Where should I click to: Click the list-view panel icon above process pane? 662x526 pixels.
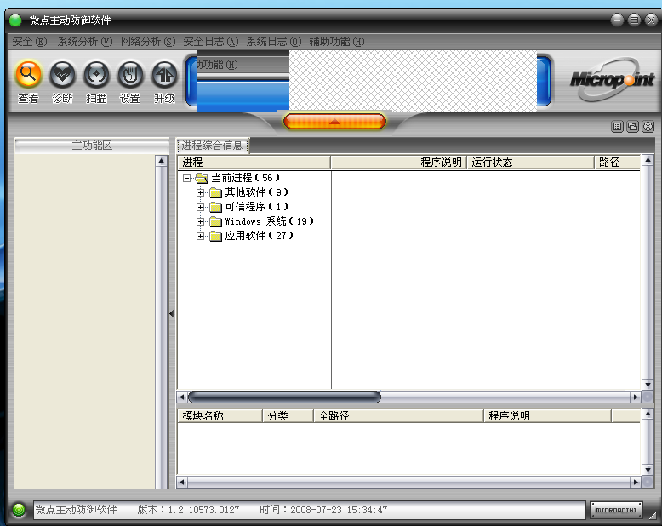coord(617,126)
